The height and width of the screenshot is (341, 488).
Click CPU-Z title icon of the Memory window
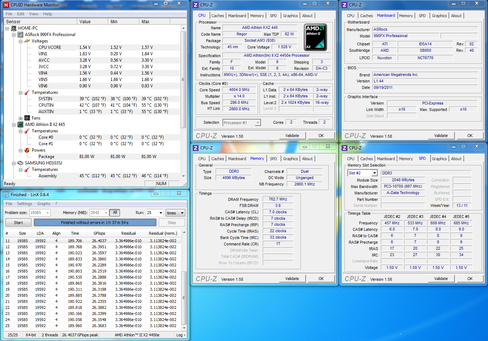[196, 148]
